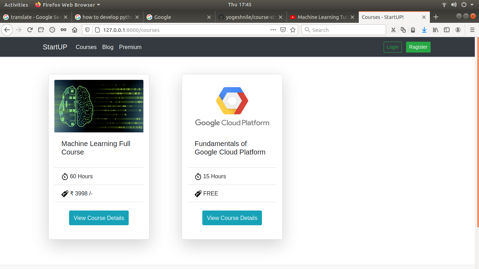479x269 pixels.
Task: Open the Firefox Web Browser app menu
Action: click(68, 5)
